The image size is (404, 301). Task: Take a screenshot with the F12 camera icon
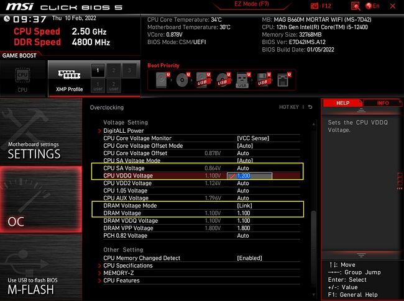tap(314, 6)
